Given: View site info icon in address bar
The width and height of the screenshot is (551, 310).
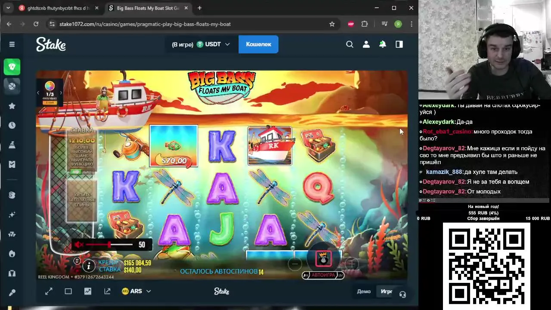Looking at the screenshot, I should pyautogui.click(x=52, y=24).
